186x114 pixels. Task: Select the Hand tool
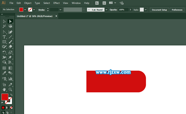click(x=4, y=90)
